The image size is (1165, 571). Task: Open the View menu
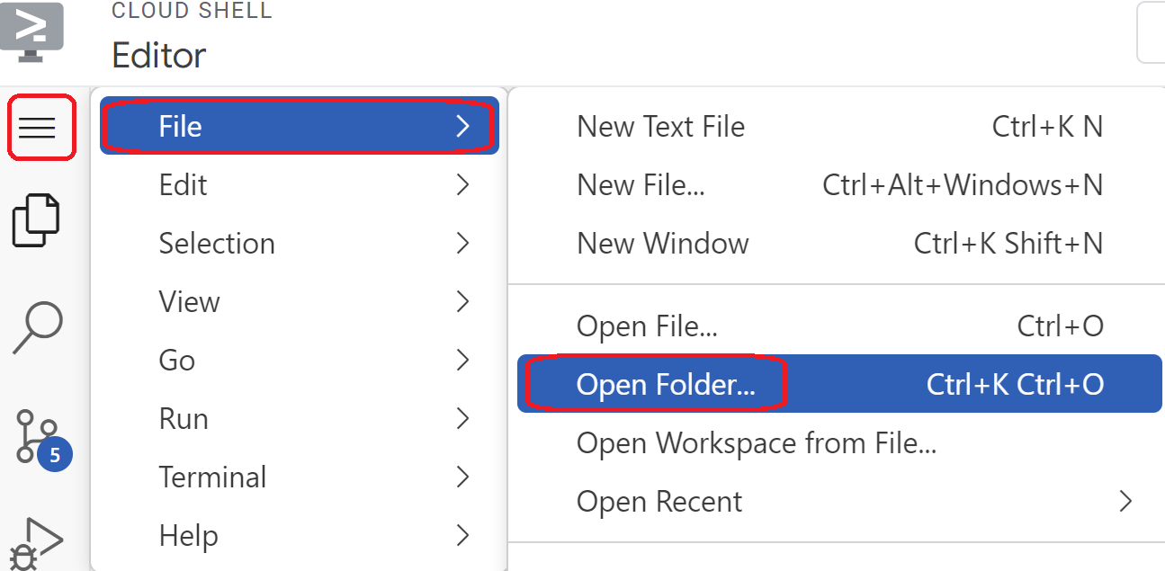pyautogui.click(x=189, y=302)
